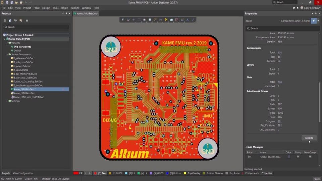Click the Properties panel vertical scrollbar
Screen dimensions: 322x181
pos(320,103)
